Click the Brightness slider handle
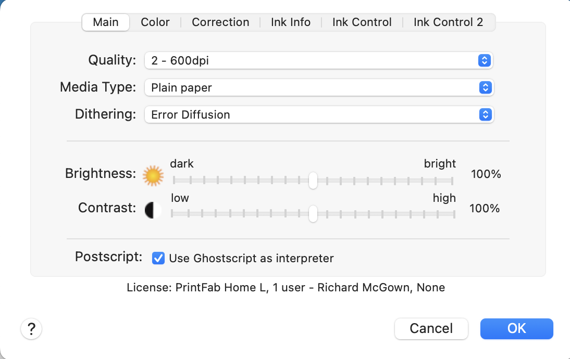Viewport: 570px width, 359px height. click(313, 181)
